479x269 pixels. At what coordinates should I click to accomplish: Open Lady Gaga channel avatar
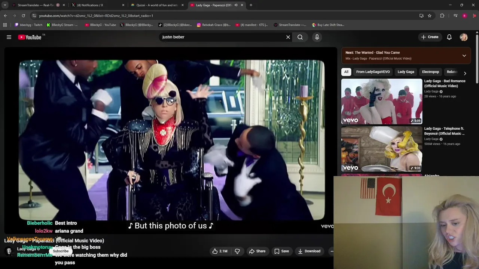click(9, 251)
